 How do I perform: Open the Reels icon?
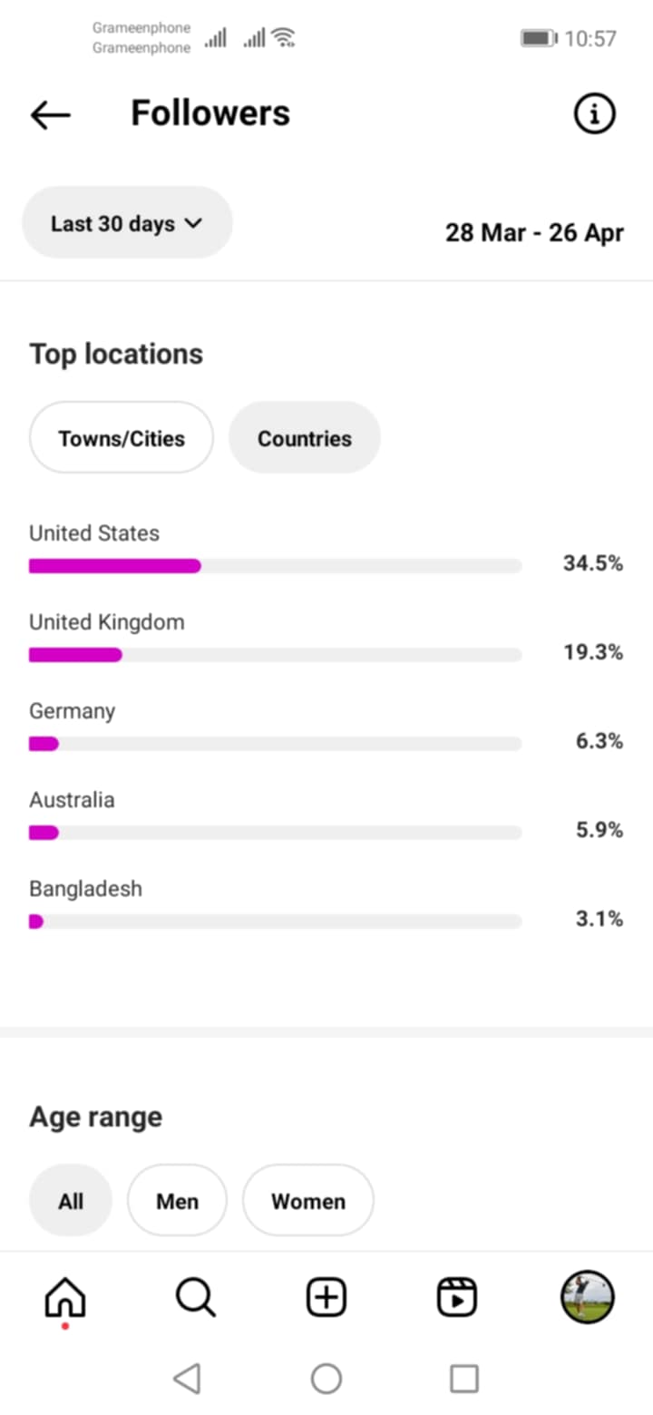click(456, 1297)
